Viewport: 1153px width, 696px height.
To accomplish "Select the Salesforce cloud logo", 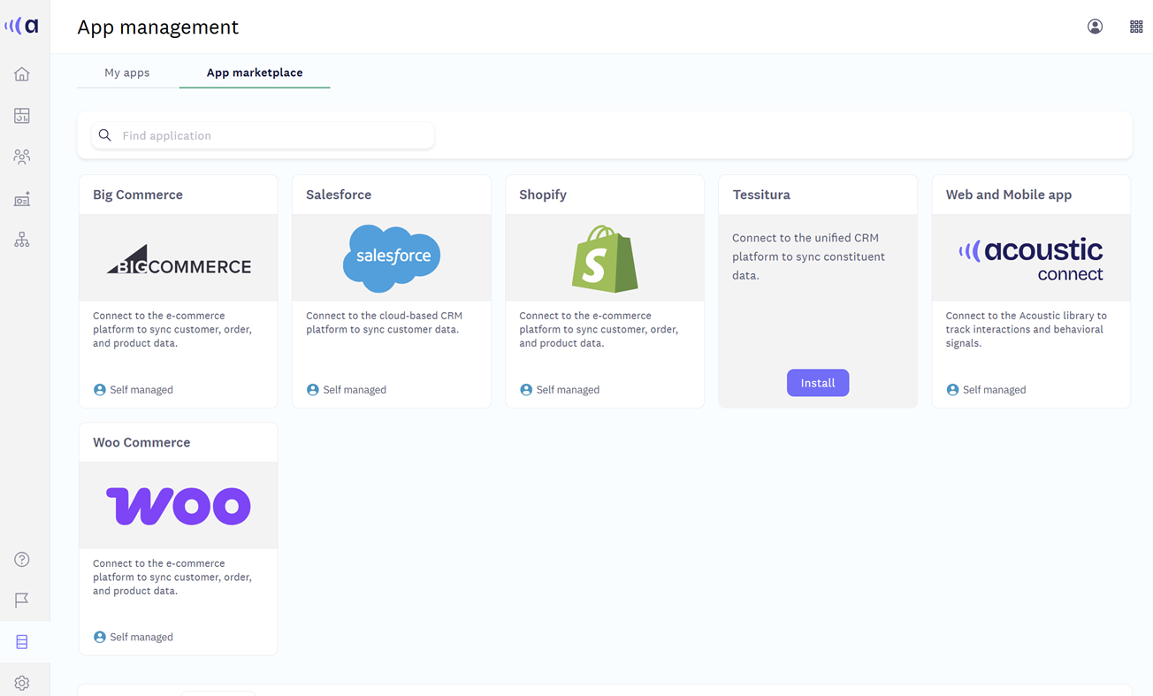I will (392, 258).
